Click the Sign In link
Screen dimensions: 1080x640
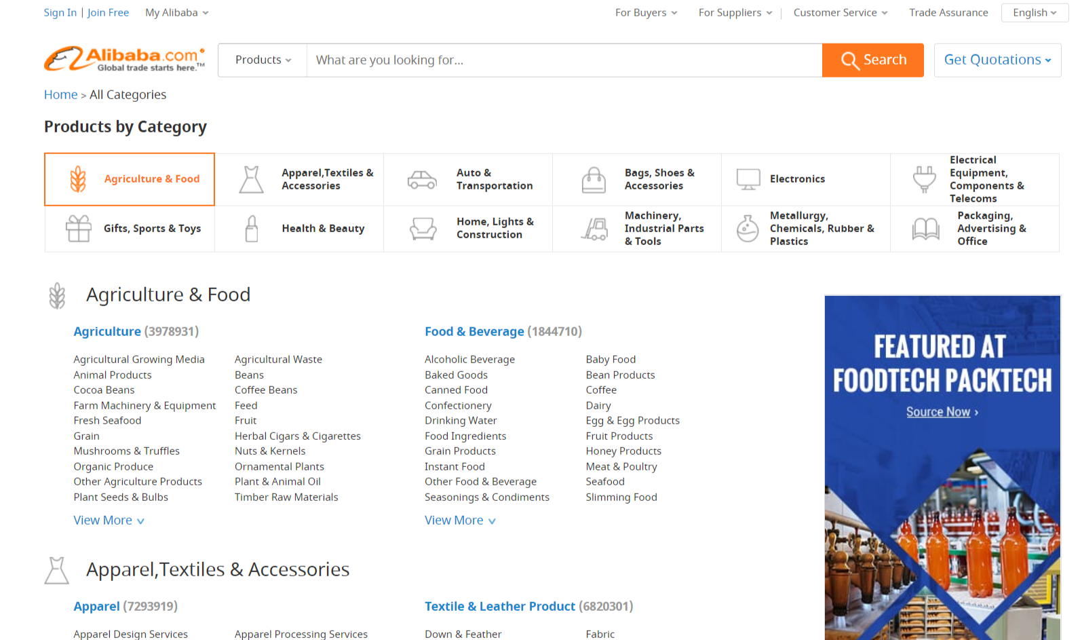coord(60,13)
